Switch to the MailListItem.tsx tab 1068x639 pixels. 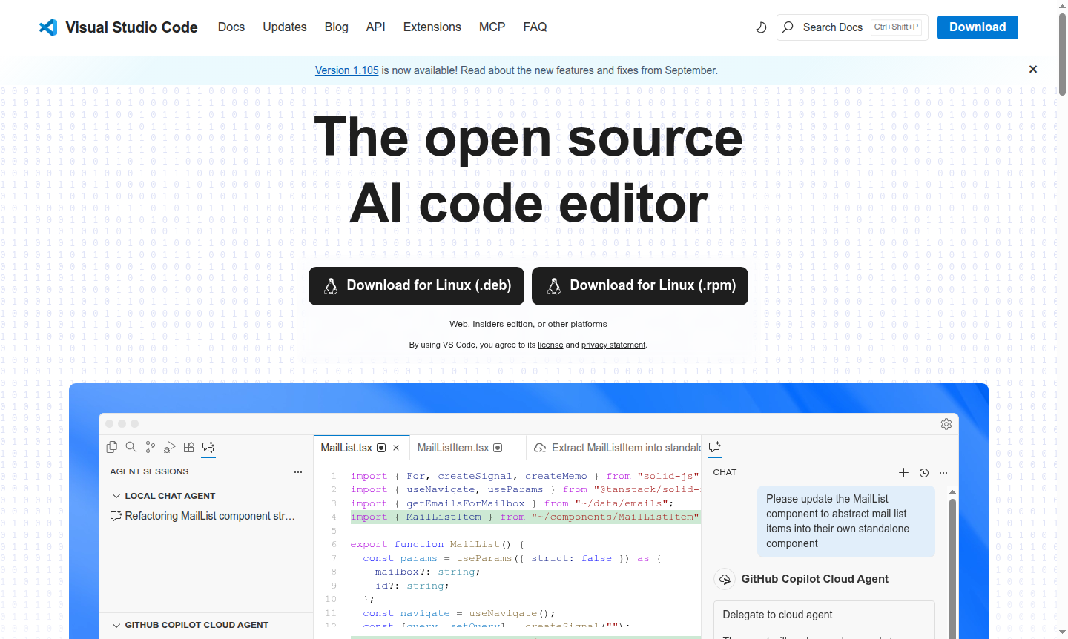click(x=455, y=447)
